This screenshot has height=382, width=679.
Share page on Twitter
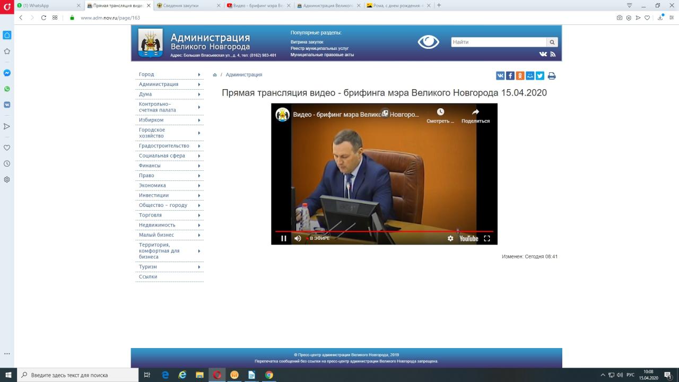[539, 76]
